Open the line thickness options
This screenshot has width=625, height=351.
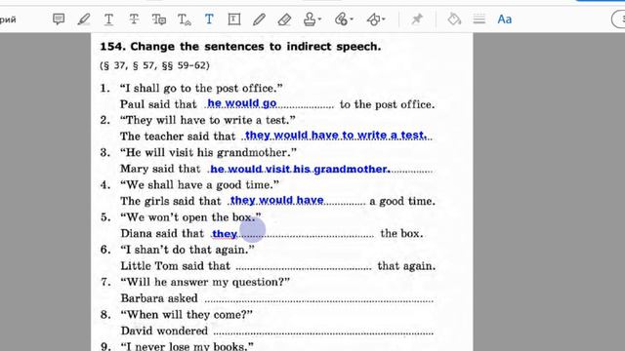coord(479,19)
